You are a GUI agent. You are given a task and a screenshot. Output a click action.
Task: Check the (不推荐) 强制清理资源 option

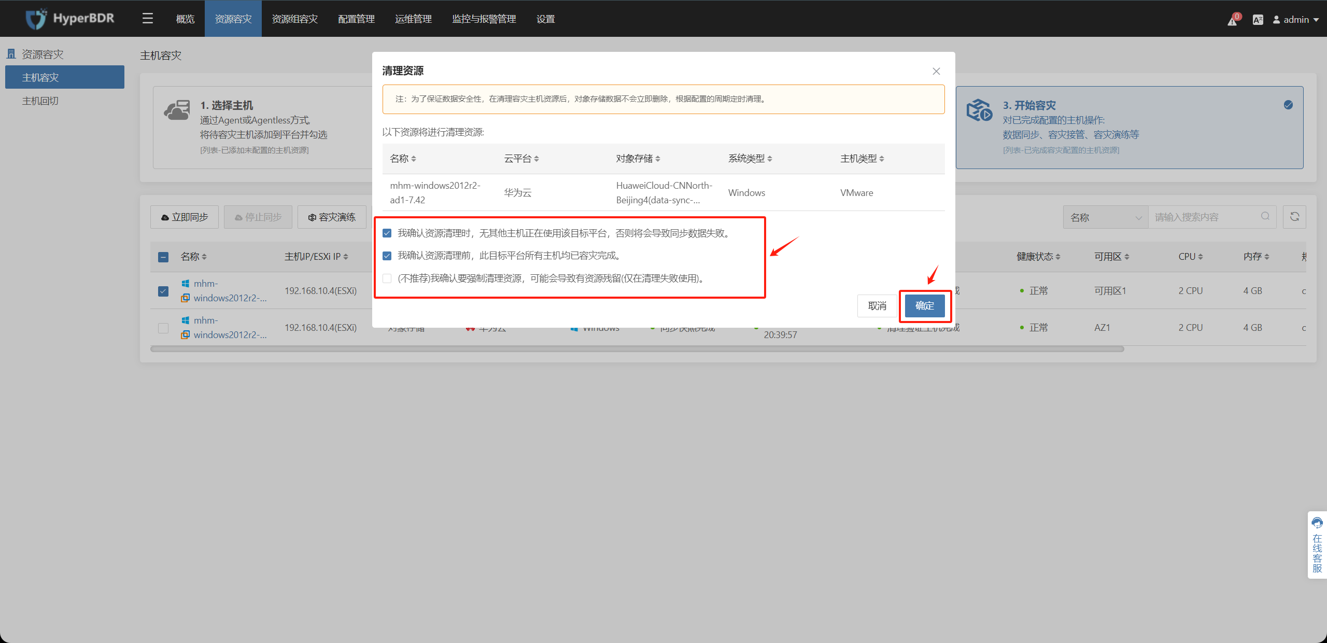[x=387, y=278]
